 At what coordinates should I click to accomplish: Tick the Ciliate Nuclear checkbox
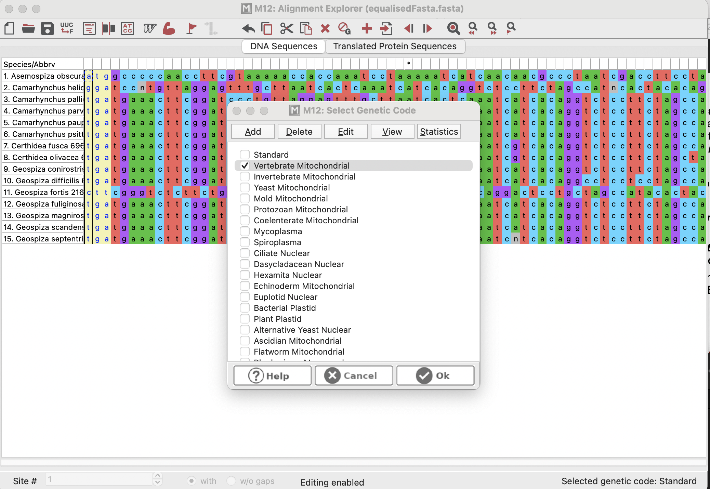(x=245, y=253)
